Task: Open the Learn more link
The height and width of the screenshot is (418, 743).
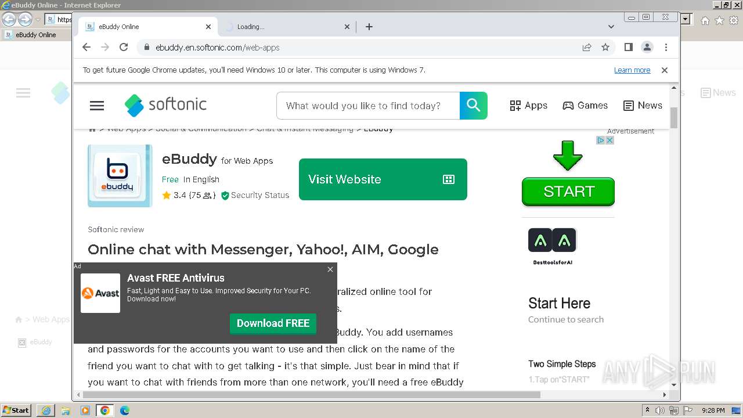Action: click(x=632, y=70)
